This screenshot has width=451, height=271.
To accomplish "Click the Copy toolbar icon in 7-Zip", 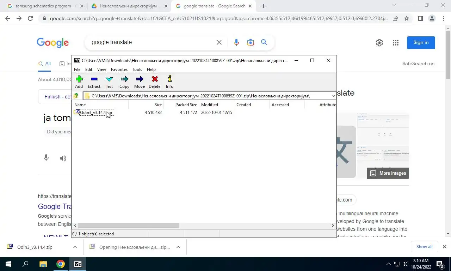I will tap(124, 82).
